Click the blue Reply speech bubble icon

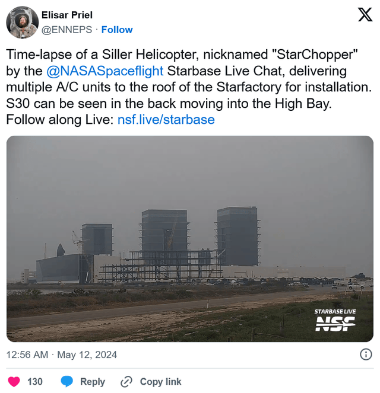(x=68, y=382)
